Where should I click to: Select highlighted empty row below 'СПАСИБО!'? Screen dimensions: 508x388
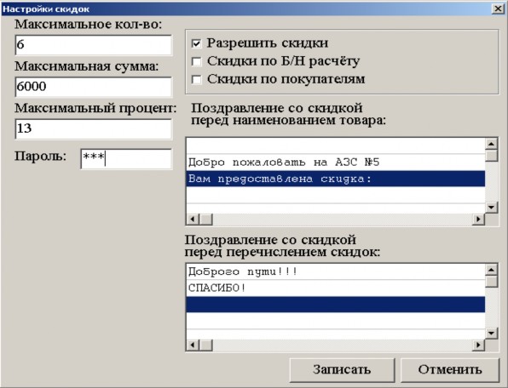click(336, 305)
